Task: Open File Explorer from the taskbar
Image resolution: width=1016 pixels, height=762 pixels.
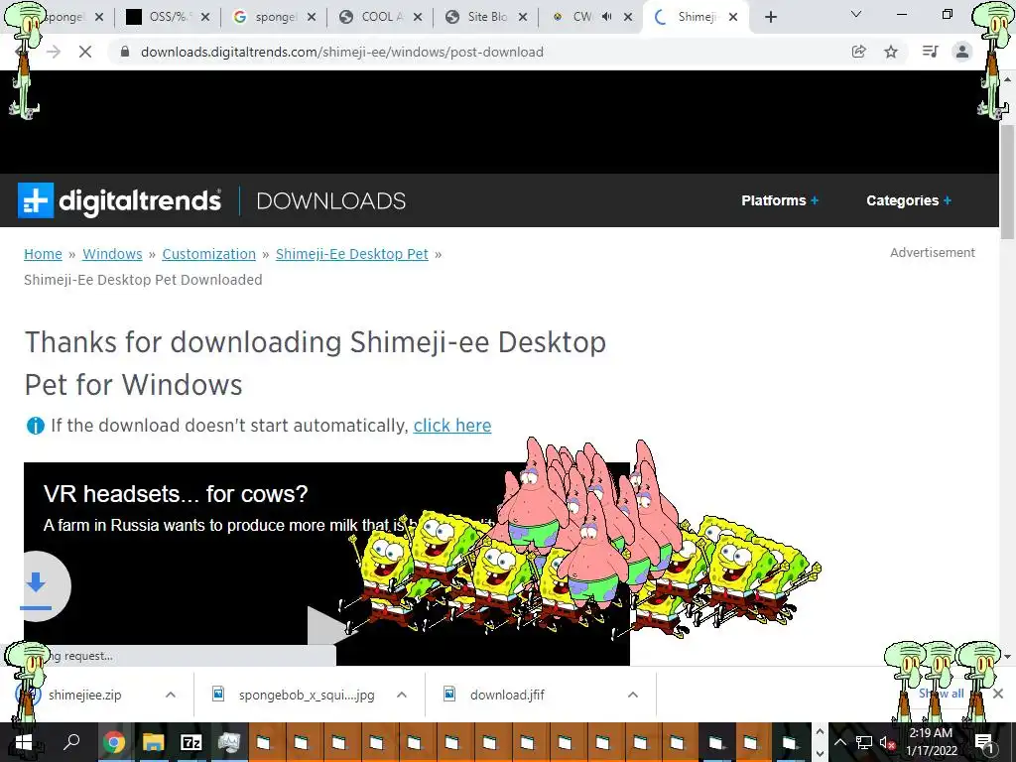Action: (153, 742)
